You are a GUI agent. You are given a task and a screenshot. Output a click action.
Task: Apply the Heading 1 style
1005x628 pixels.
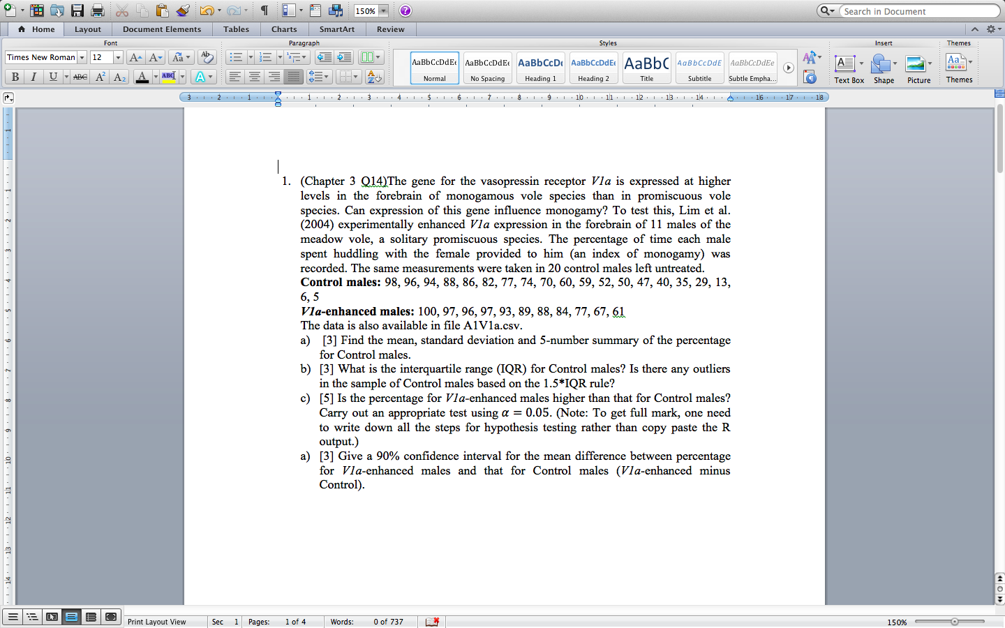pyautogui.click(x=540, y=68)
